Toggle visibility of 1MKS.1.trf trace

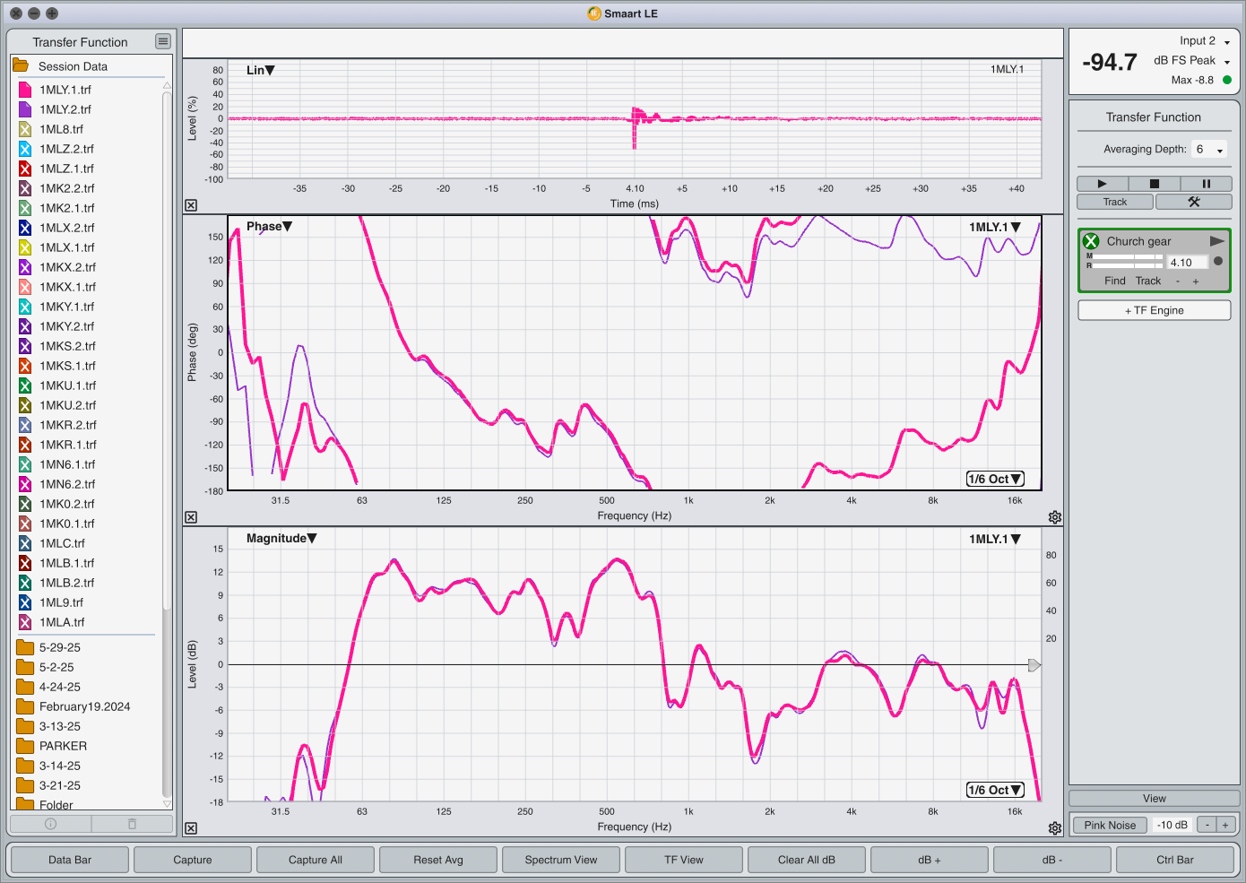25,366
